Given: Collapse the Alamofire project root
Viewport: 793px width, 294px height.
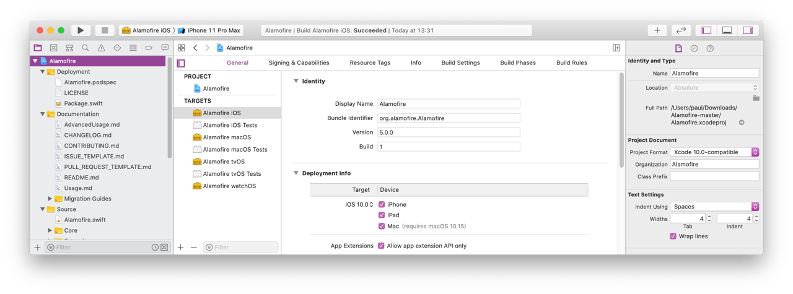Looking at the screenshot, I should pyautogui.click(x=35, y=61).
